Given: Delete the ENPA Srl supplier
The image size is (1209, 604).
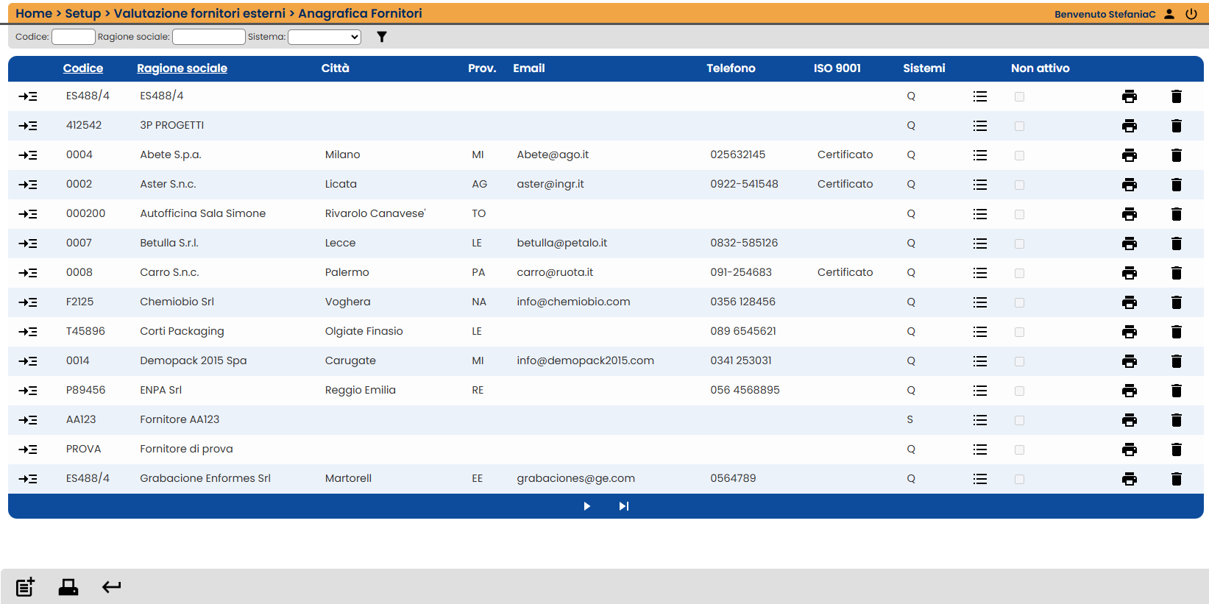Looking at the screenshot, I should (1177, 391).
